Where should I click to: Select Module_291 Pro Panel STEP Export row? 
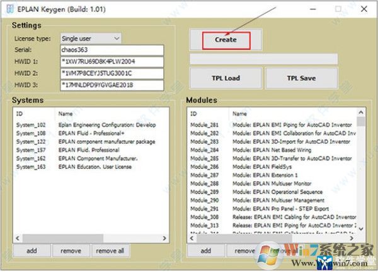(272, 209)
